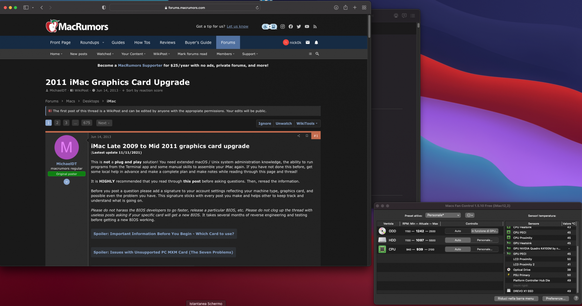
Task: Jump to thread page 675
Action: coord(87,123)
